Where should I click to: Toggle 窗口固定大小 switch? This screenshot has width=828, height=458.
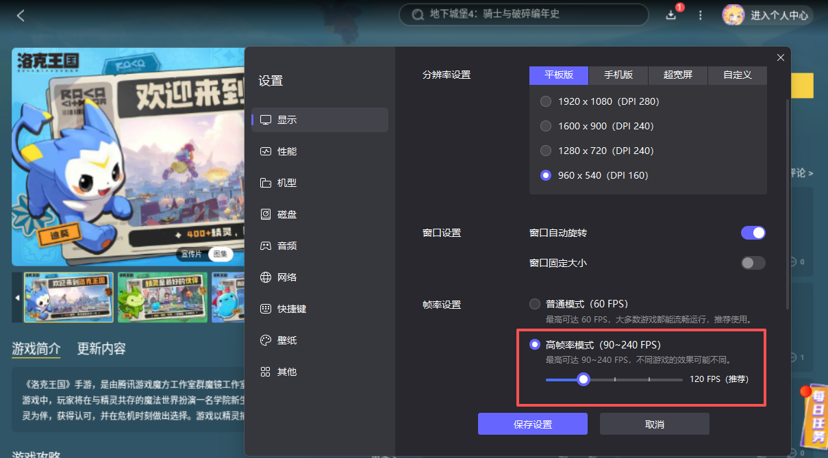[x=753, y=263]
